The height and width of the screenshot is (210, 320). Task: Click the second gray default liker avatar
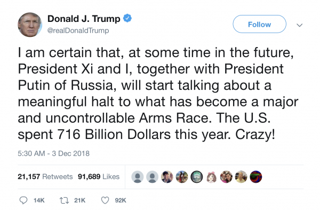click(152, 177)
